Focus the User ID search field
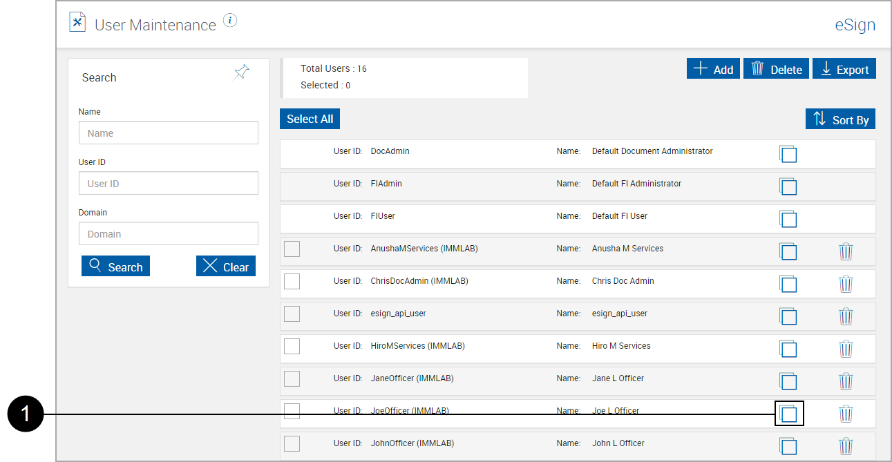The width and height of the screenshot is (892, 462). 169,183
